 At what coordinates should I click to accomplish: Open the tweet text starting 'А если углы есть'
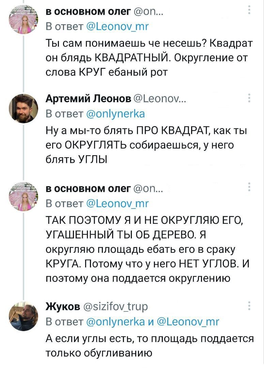pyautogui.click(x=150, y=345)
